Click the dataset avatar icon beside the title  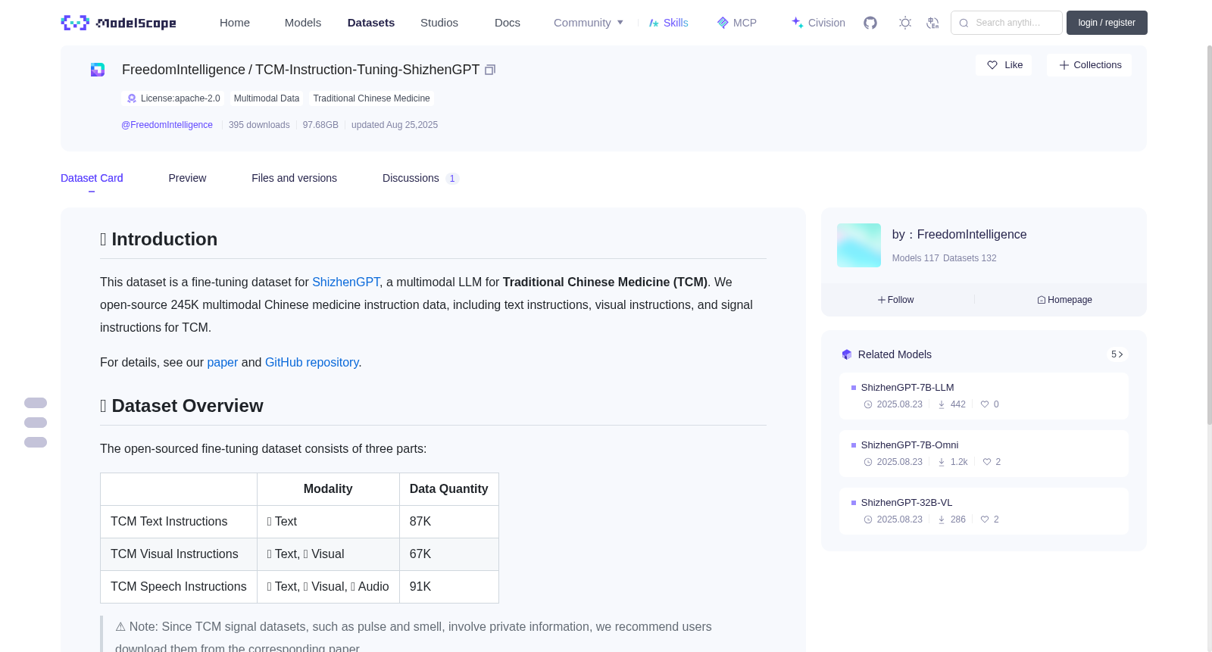98,70
